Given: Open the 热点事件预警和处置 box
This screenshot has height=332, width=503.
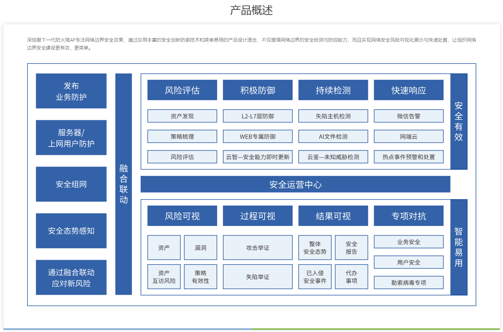Looking at the screenshot, I should click(409, 157).
